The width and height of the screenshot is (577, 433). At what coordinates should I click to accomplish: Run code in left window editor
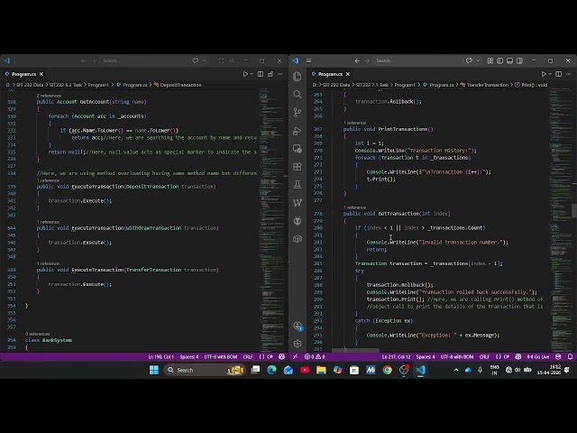(x=245, y=74)
